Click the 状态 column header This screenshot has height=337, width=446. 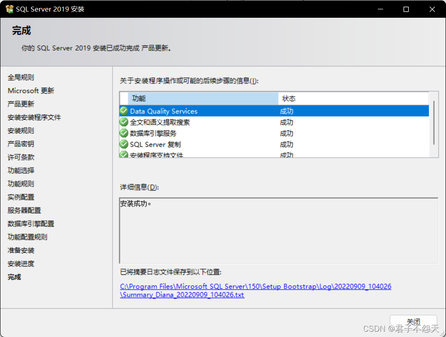pos(353,98)
